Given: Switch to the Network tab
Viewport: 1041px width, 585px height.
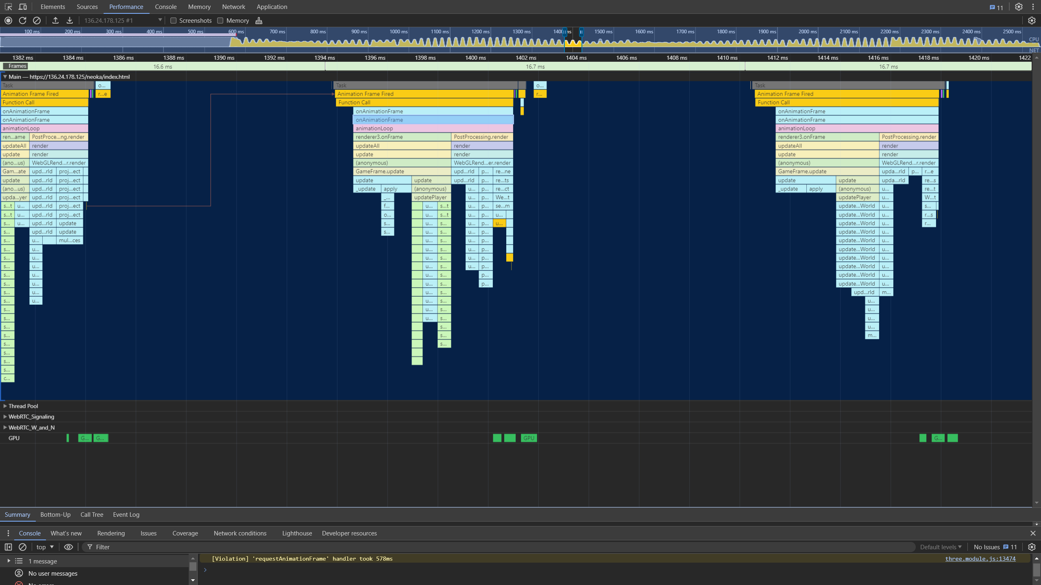Looking at the screenshot, I should (233, 7).
